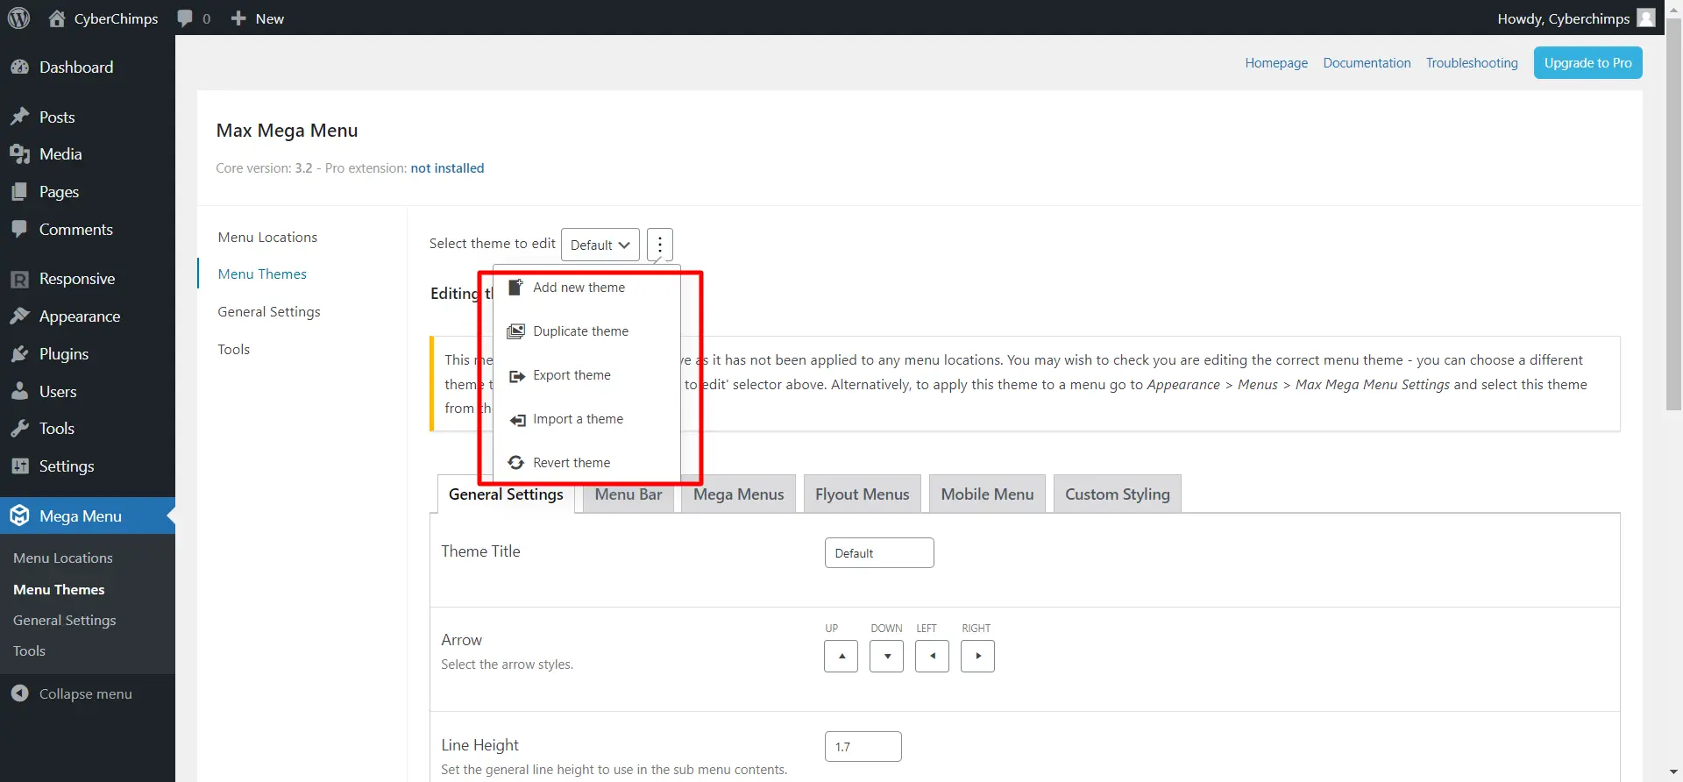Click the page vertical scrollbar
Screen dimensions: 1683x782
click(1674, 214)
